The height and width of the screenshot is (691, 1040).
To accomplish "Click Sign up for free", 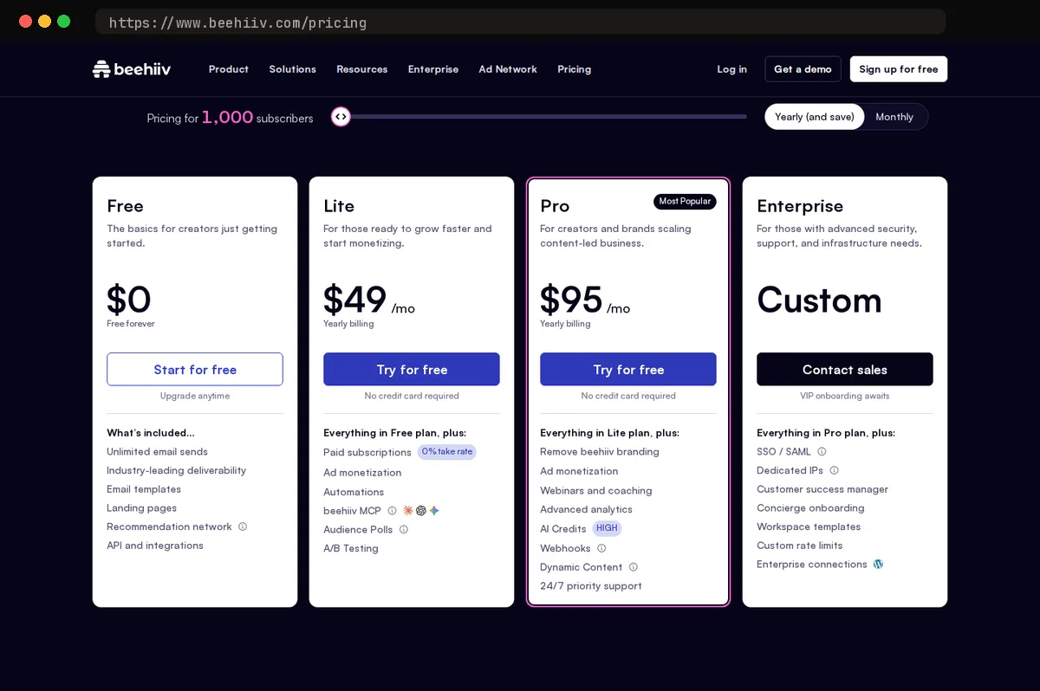I will point(899,69).
